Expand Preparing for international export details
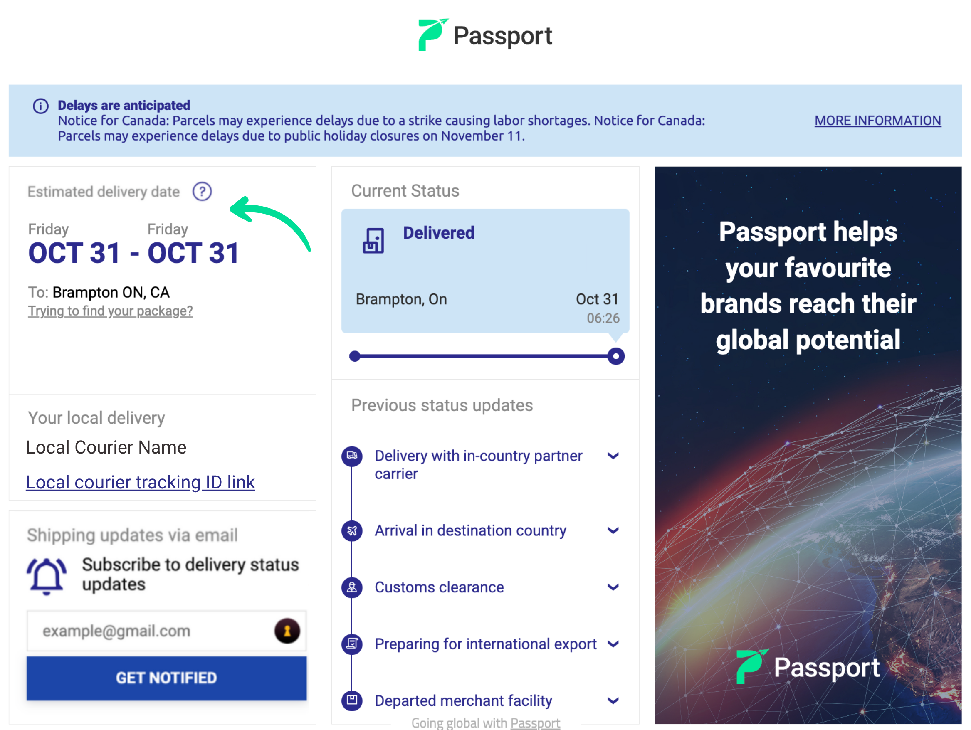The height and width of the screenshot is (730, 971). pos(613,644)
